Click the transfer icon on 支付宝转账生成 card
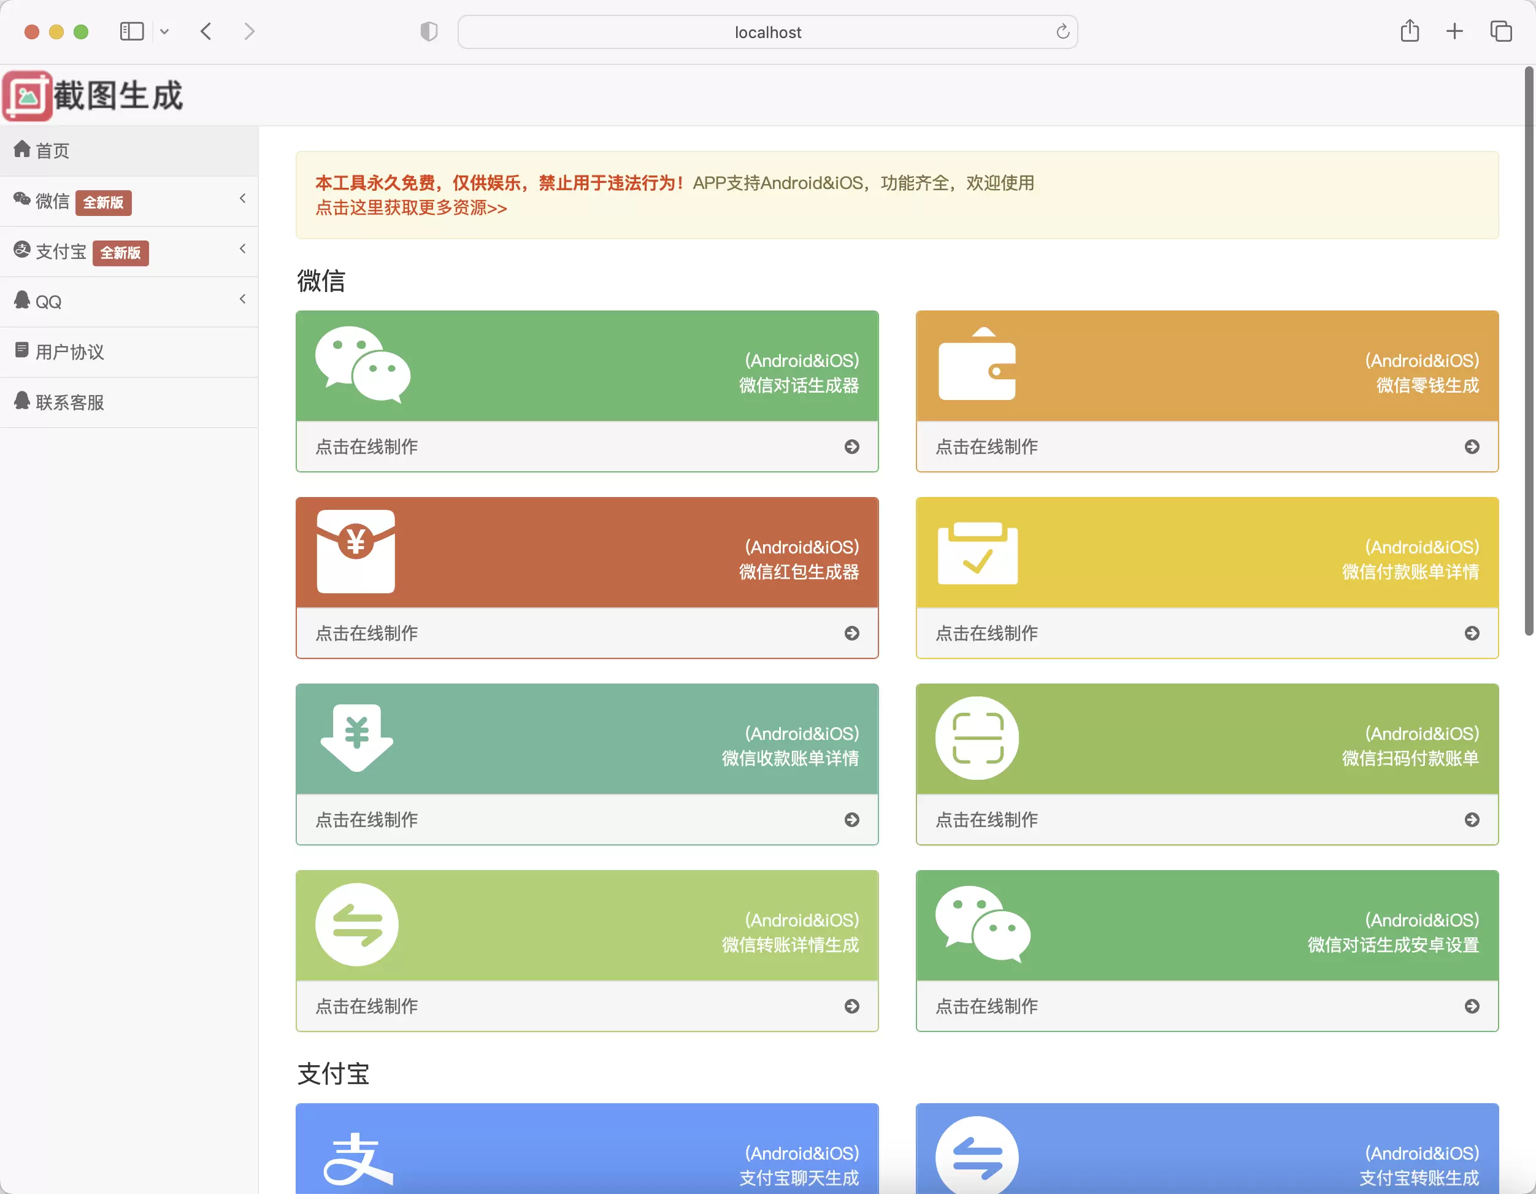This screenshot has width=1536, height=1194. click(977, 1155)
